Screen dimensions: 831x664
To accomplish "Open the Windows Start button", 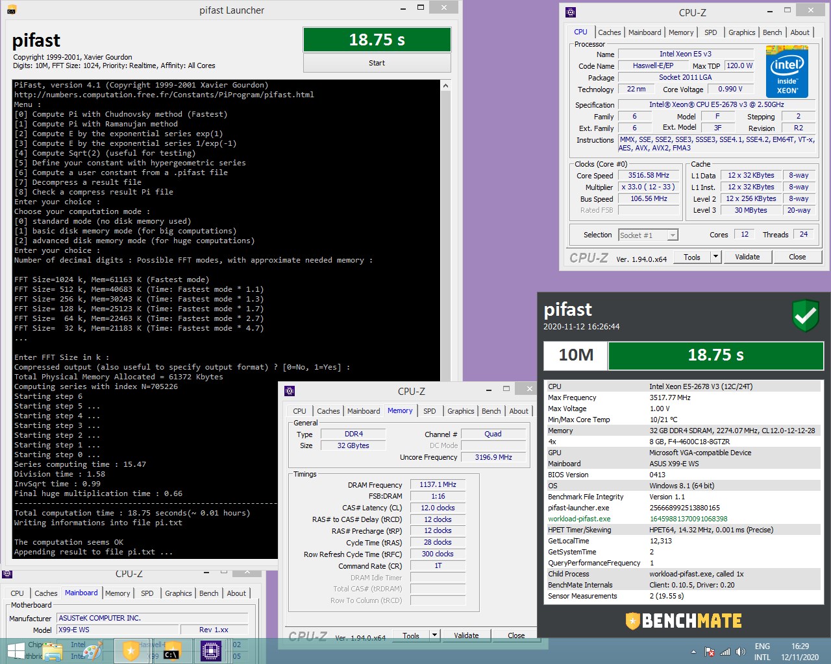I will [x=16, y=650].
